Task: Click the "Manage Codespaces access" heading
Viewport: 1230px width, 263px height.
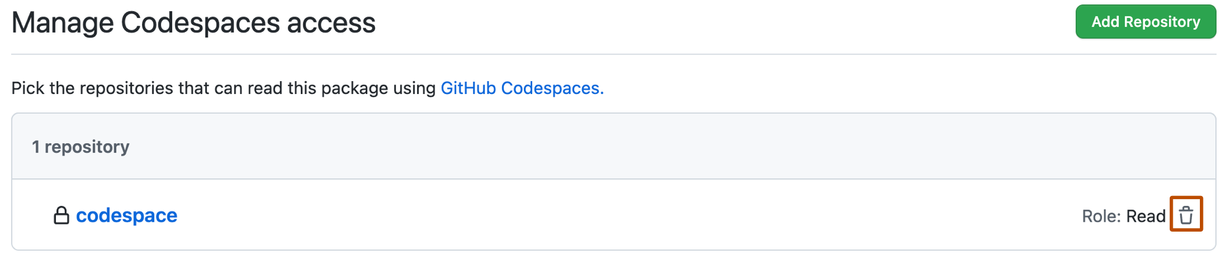Action: tap(193, 23)
